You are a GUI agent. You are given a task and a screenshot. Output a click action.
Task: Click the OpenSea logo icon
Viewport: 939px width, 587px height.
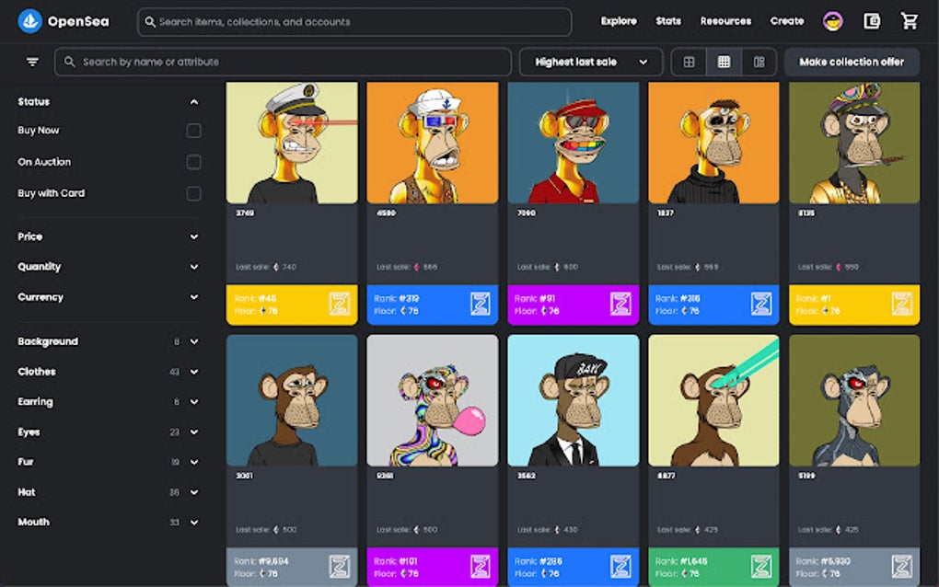[x=29, y=20]
